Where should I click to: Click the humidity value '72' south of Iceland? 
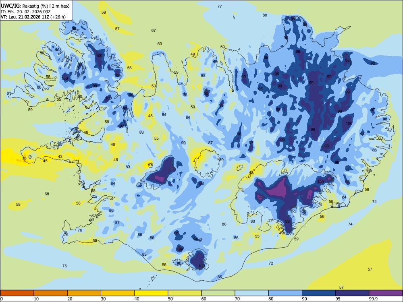271,263
